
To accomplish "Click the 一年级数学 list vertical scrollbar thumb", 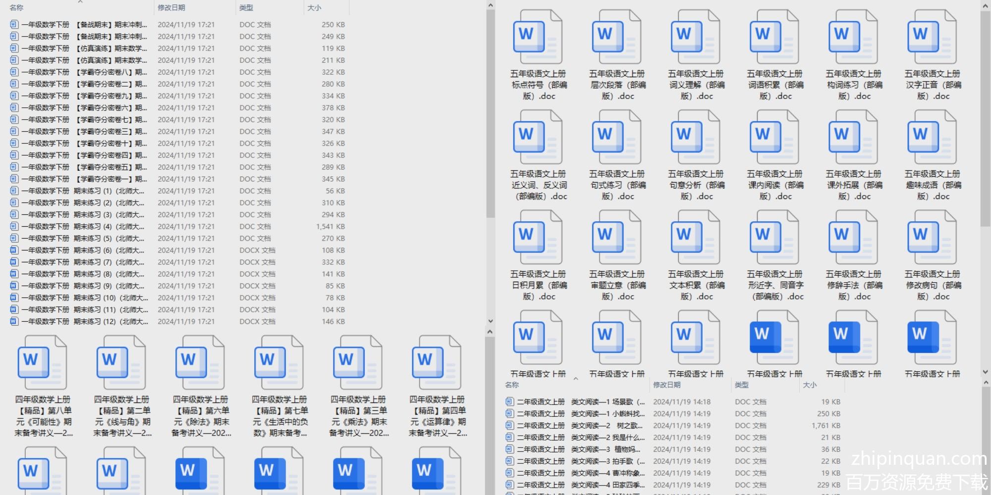I will (x=490, y=114).
